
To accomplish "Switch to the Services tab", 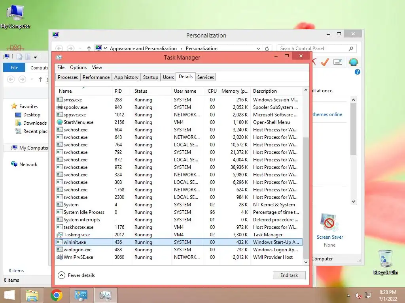I will click(206, 77).
